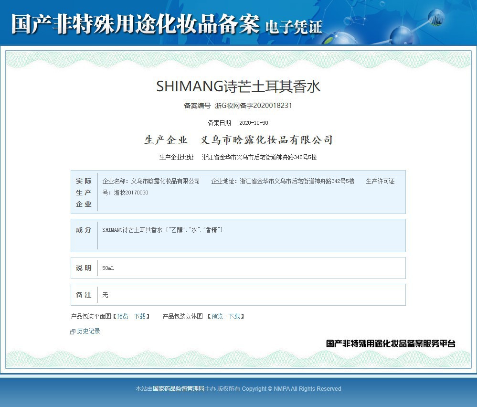Click the filing date 2020-10-30
This screenshot has height=407, width=477.
(254, 123)
